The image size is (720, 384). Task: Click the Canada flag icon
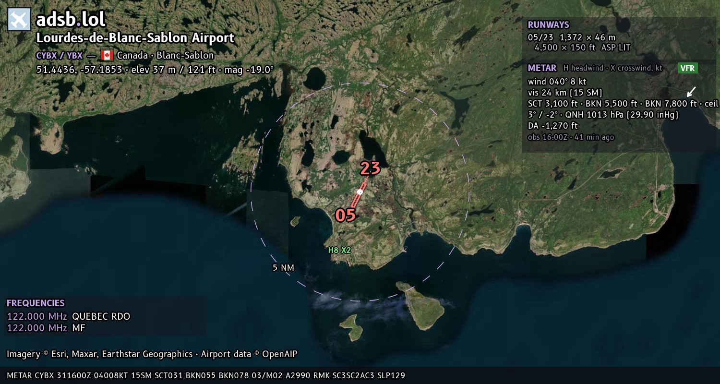click(107, 55)
